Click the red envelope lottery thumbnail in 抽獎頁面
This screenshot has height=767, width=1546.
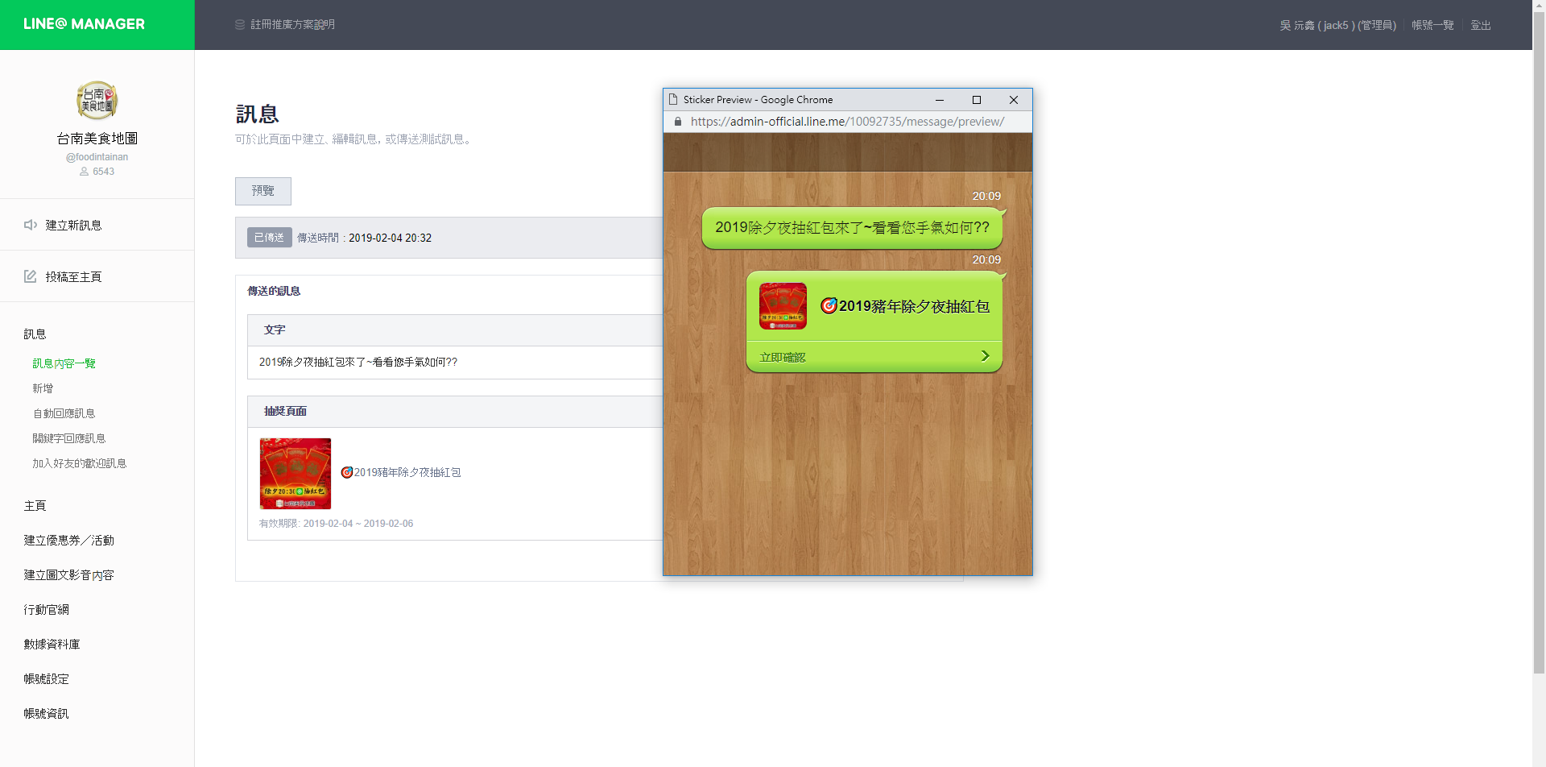296,474
